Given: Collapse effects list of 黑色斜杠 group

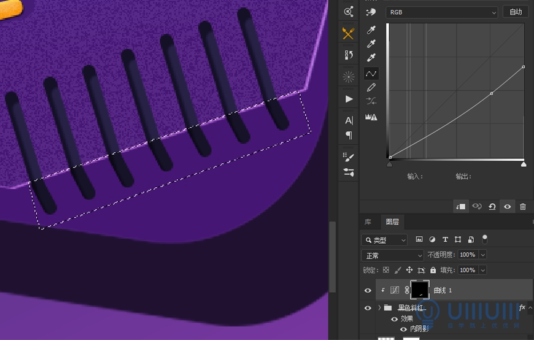Looking at the screenshot, I should point(530,307).
